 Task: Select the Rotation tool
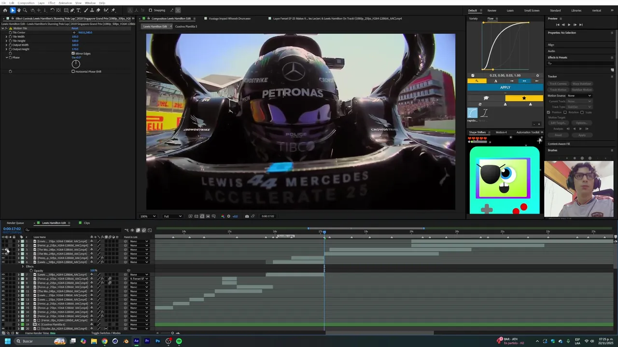click(53, 10)
